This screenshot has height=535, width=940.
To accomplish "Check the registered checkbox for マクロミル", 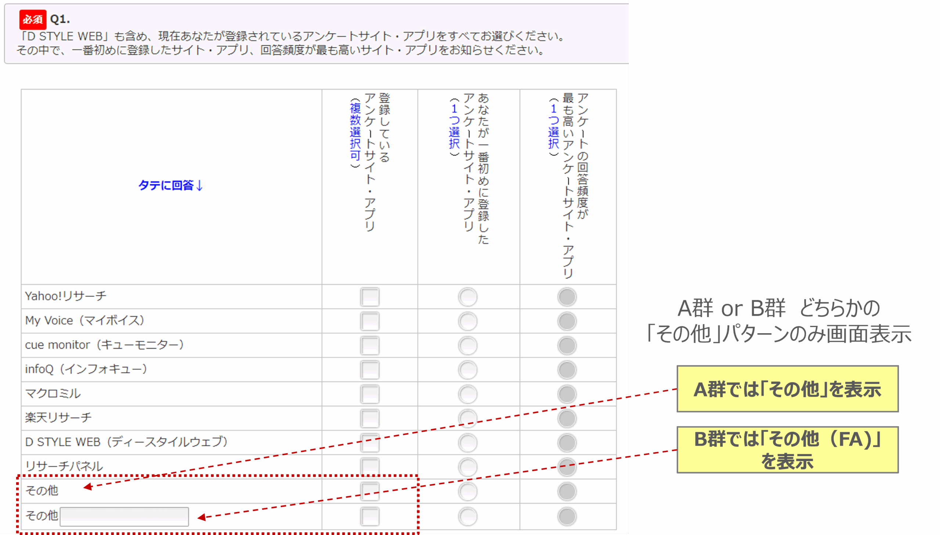I will pos(369,394).
